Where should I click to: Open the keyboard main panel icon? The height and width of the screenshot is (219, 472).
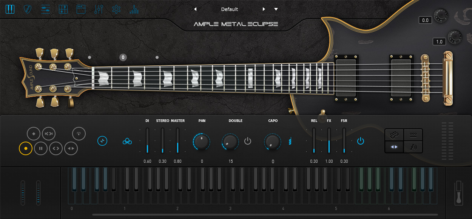pos(10,9)
